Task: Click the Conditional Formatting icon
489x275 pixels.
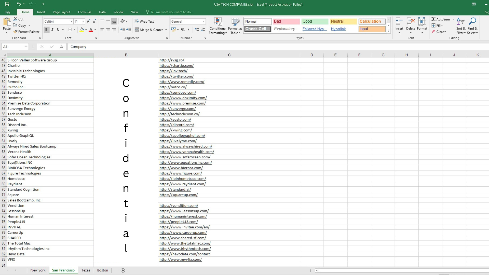Action: point(218,26)
